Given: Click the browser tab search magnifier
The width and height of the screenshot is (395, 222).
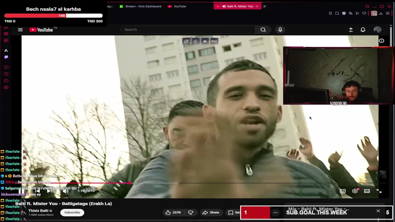Looking at the screenshot, I should pos(367,6).
